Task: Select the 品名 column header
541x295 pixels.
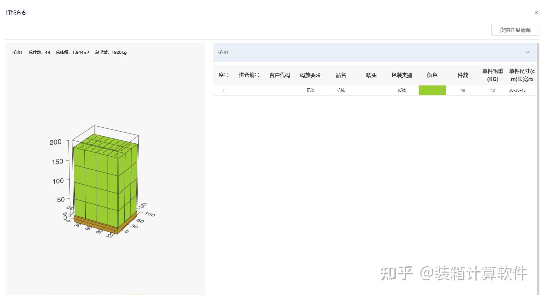Action: coord(340,75)
